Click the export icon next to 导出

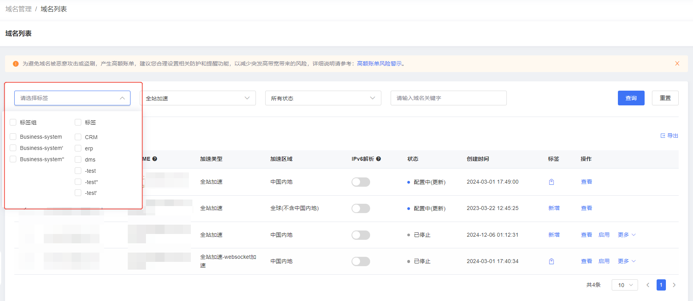(x=663, y=136)
